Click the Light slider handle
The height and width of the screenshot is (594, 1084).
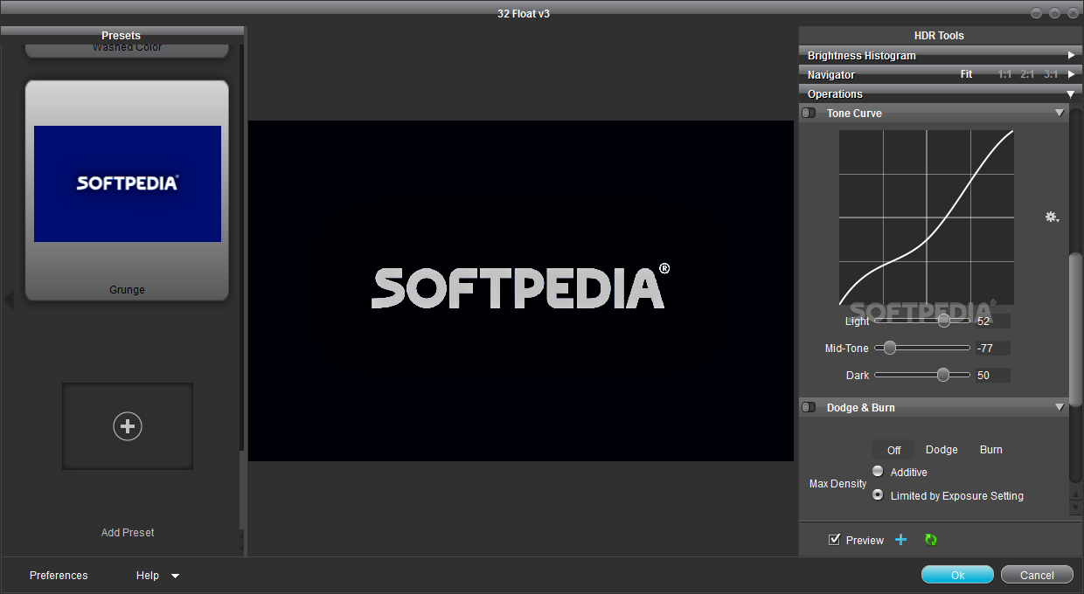pyautogui.click(x=943, y=321)
